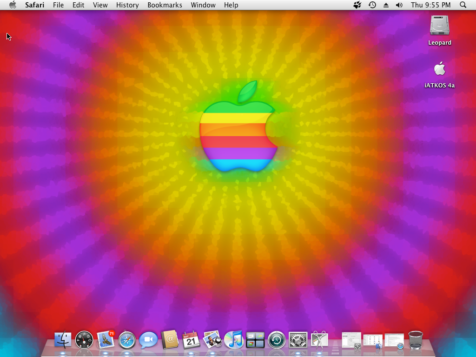The height and width of the screenshot is (357, 476).
Task: Open the View menu
Action: tap(100, 5)
